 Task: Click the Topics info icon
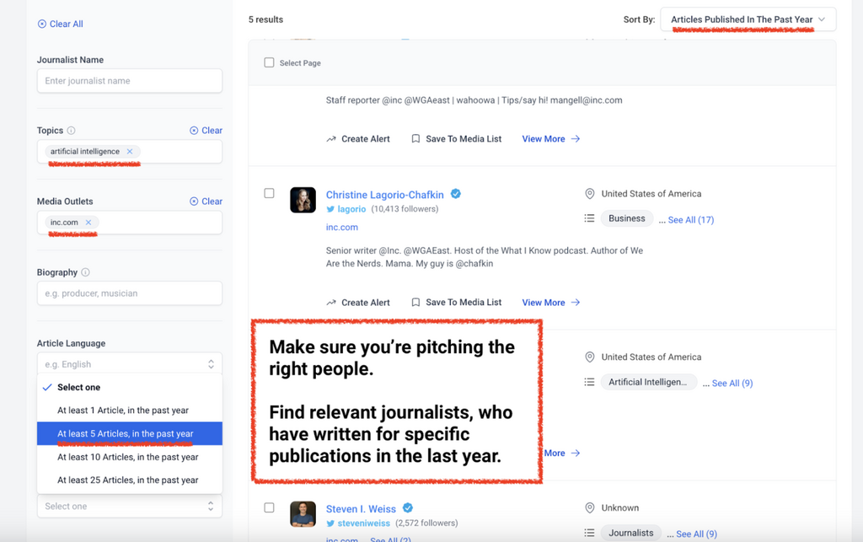[x=71, y=131]
